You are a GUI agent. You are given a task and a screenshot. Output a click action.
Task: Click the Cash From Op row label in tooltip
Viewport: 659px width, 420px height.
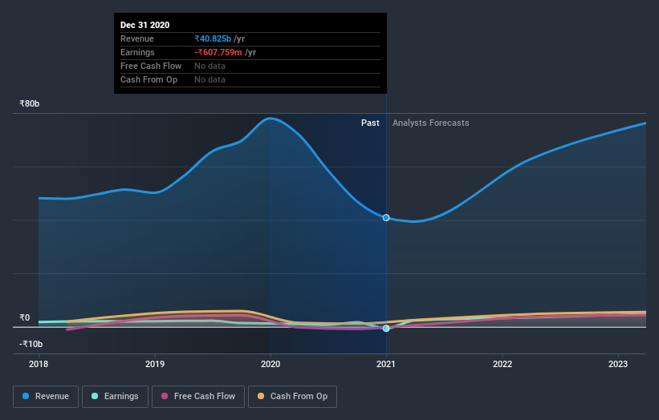pyautogui.click(x=148, y=79)
